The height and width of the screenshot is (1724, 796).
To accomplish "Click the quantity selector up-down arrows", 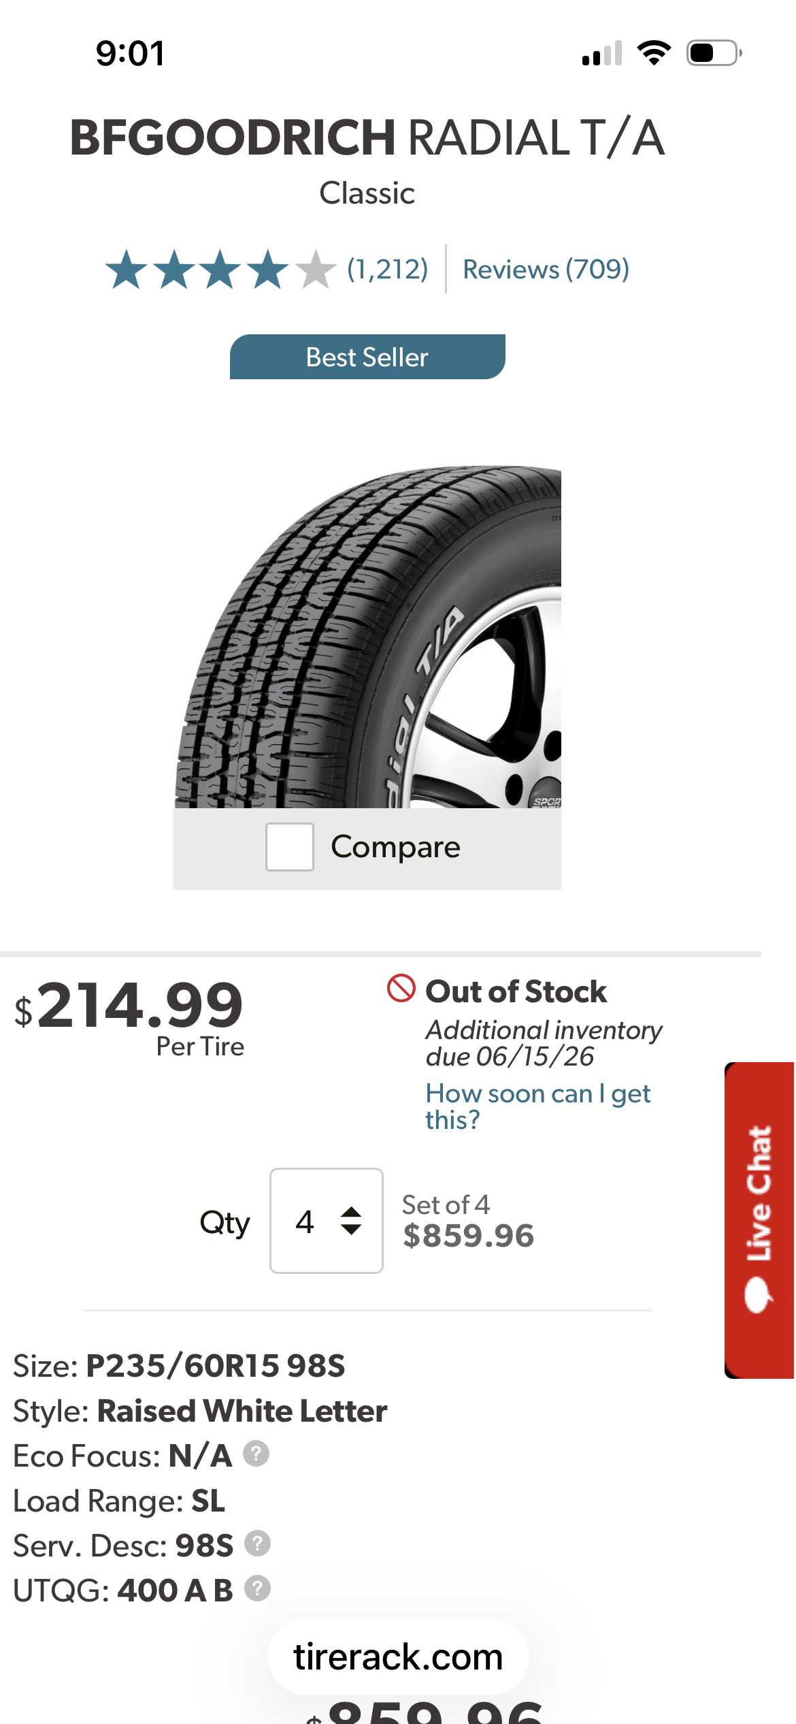I will click(x=351, y=1221).
